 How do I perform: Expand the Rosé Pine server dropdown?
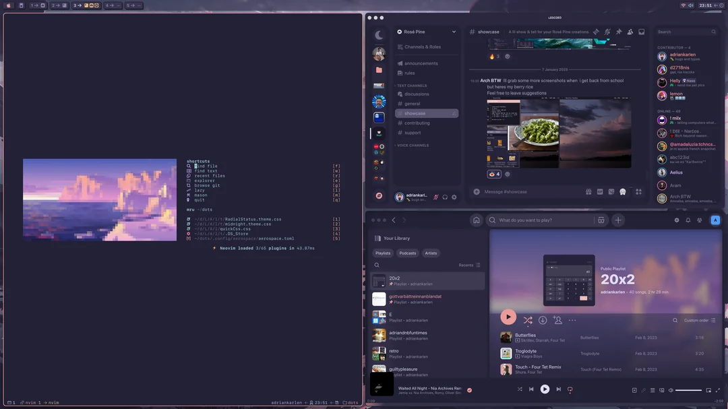pos(454,32)
